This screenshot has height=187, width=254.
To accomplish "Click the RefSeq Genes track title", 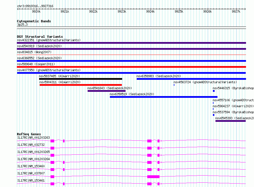I will [x=29, y=134].
